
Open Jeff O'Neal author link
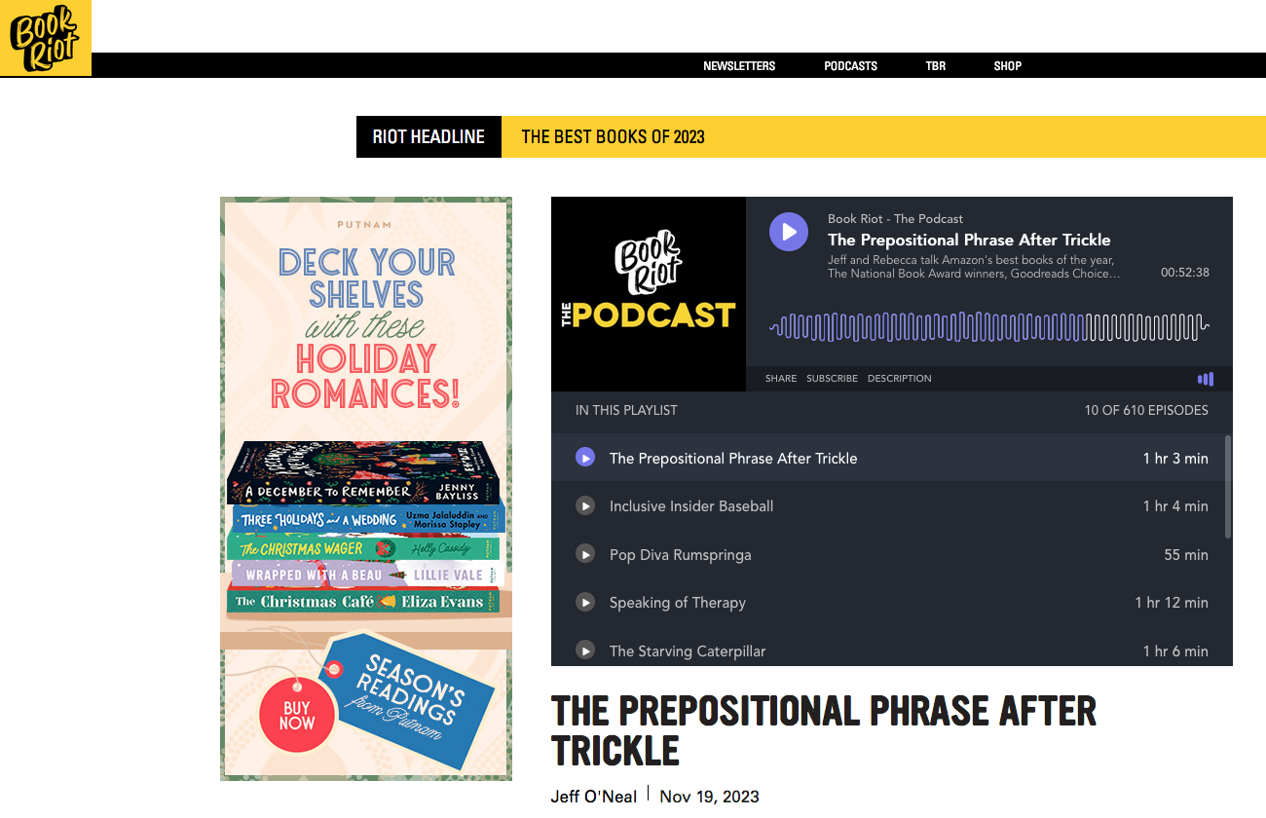coord(593,797)
